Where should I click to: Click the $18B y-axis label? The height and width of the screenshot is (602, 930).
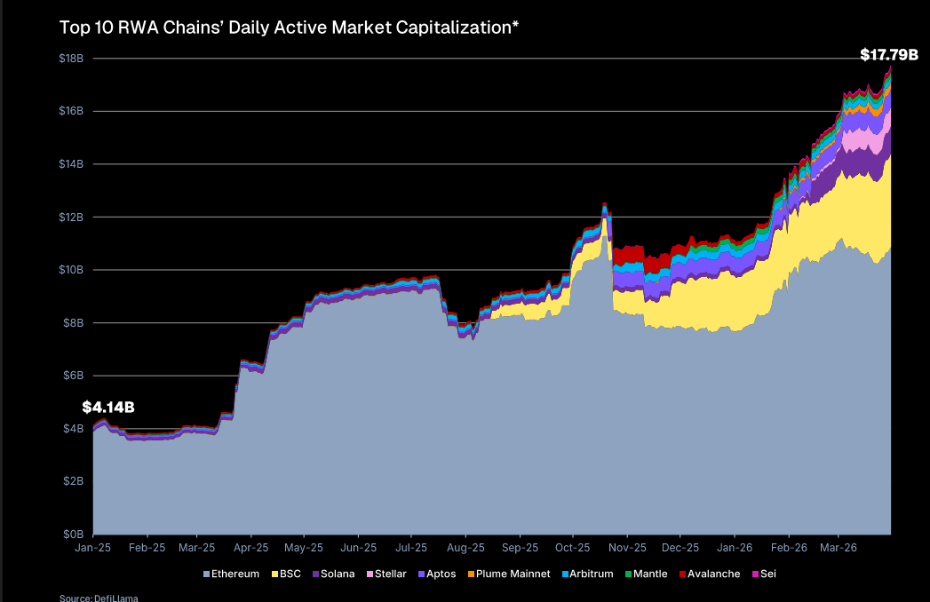(71, 58)
